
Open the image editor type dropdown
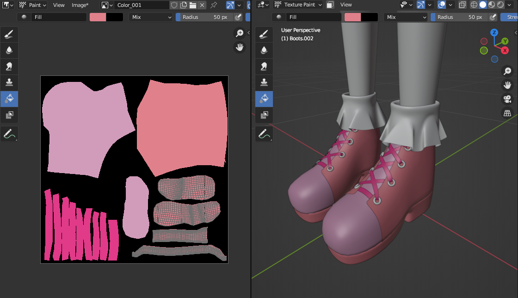click(8, 5)
